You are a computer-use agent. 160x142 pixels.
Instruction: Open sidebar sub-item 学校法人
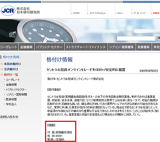click(x=11, y=104)
